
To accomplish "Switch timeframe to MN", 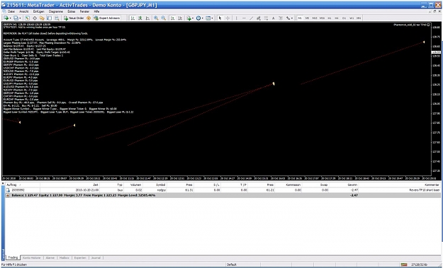I will click(359, 18).
